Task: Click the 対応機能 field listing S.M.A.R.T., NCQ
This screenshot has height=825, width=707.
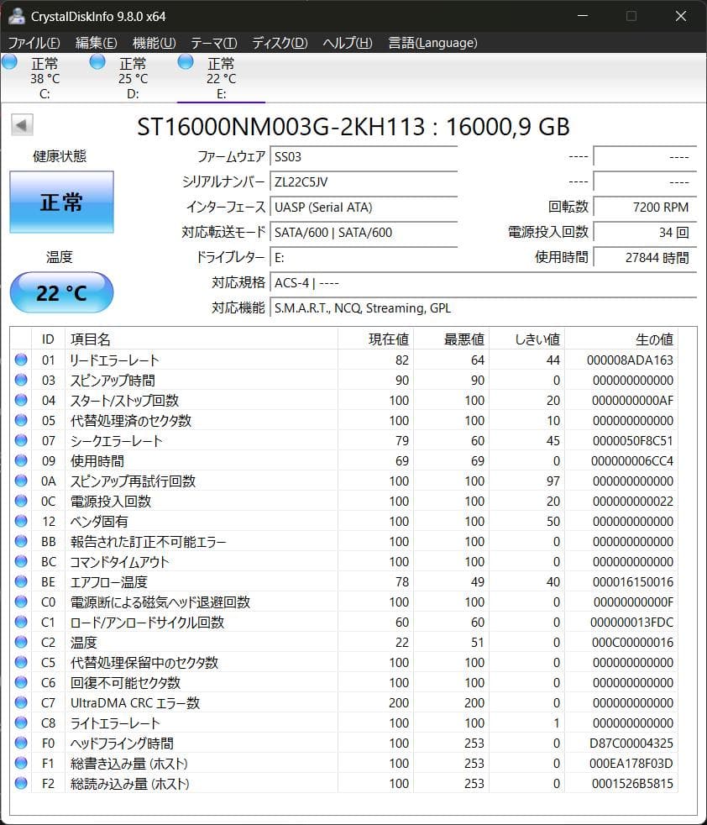Action: 483,307
